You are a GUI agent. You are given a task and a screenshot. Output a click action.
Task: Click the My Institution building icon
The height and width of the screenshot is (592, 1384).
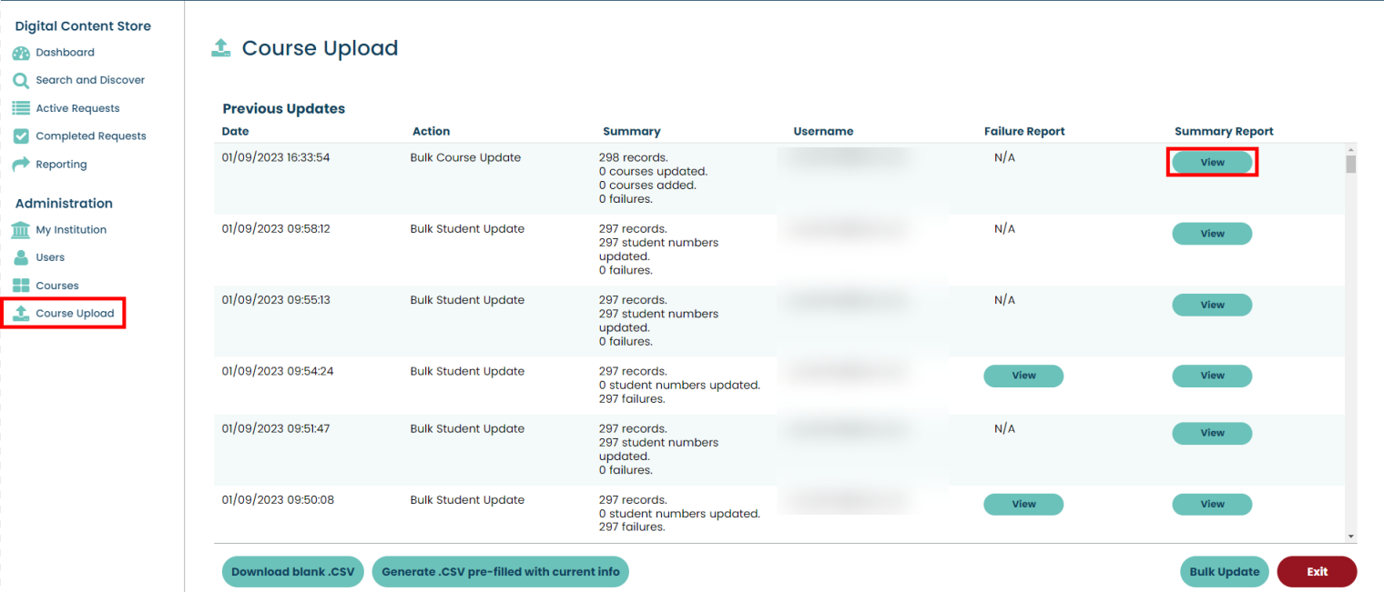point(21,230)
